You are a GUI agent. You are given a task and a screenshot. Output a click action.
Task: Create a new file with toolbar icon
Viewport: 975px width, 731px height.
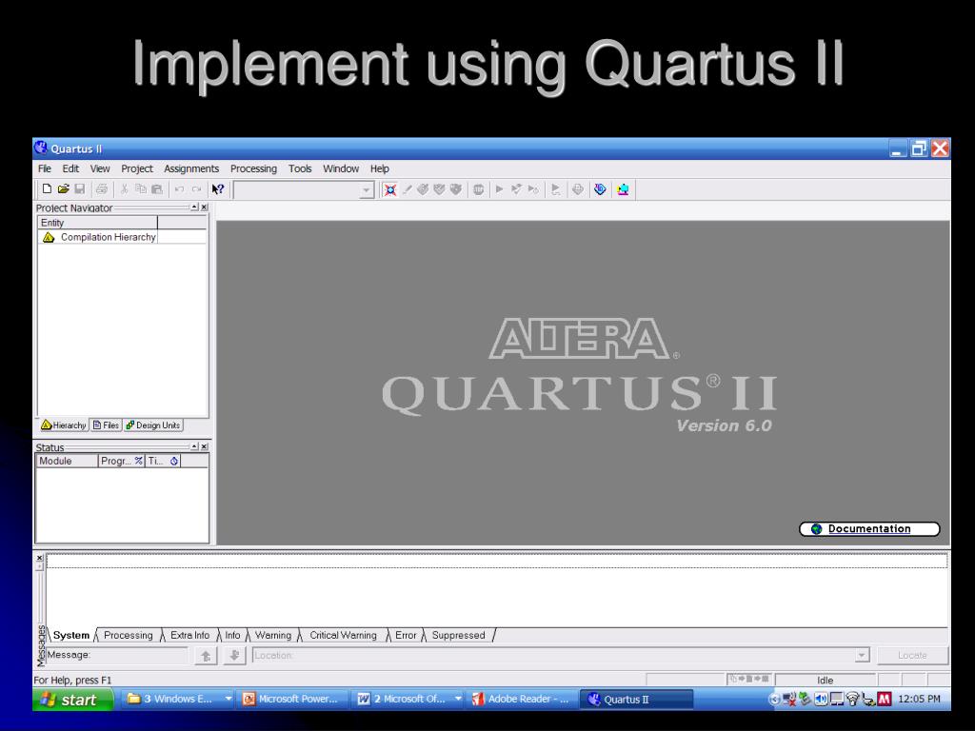(x=47, y=189)
